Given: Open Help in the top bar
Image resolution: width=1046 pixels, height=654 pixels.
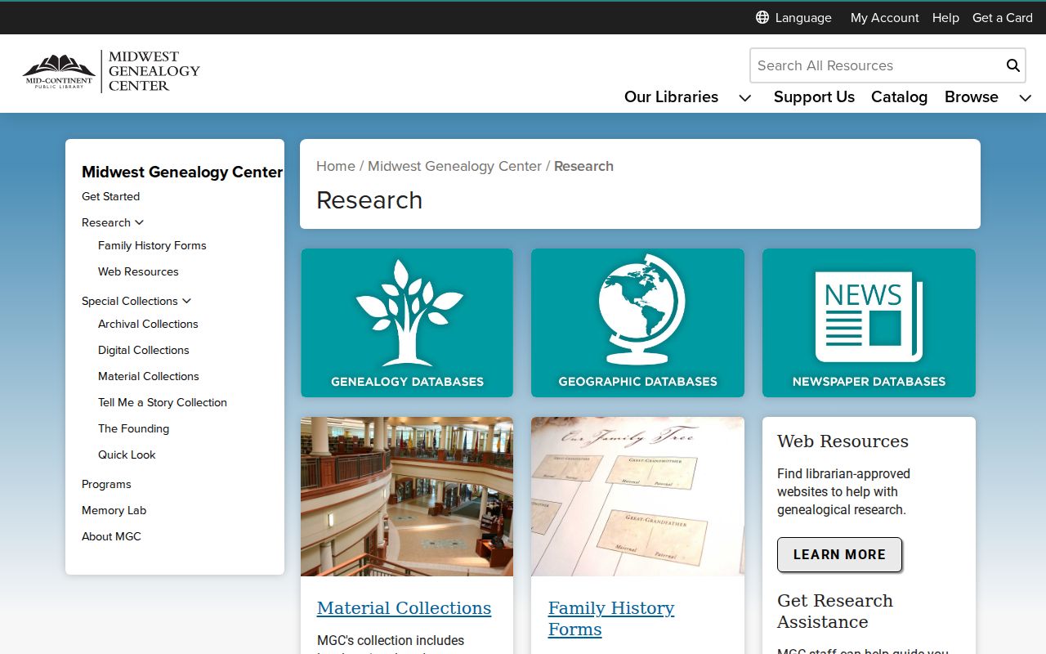Looking at the screenshot, I should [x=945, y=17].
